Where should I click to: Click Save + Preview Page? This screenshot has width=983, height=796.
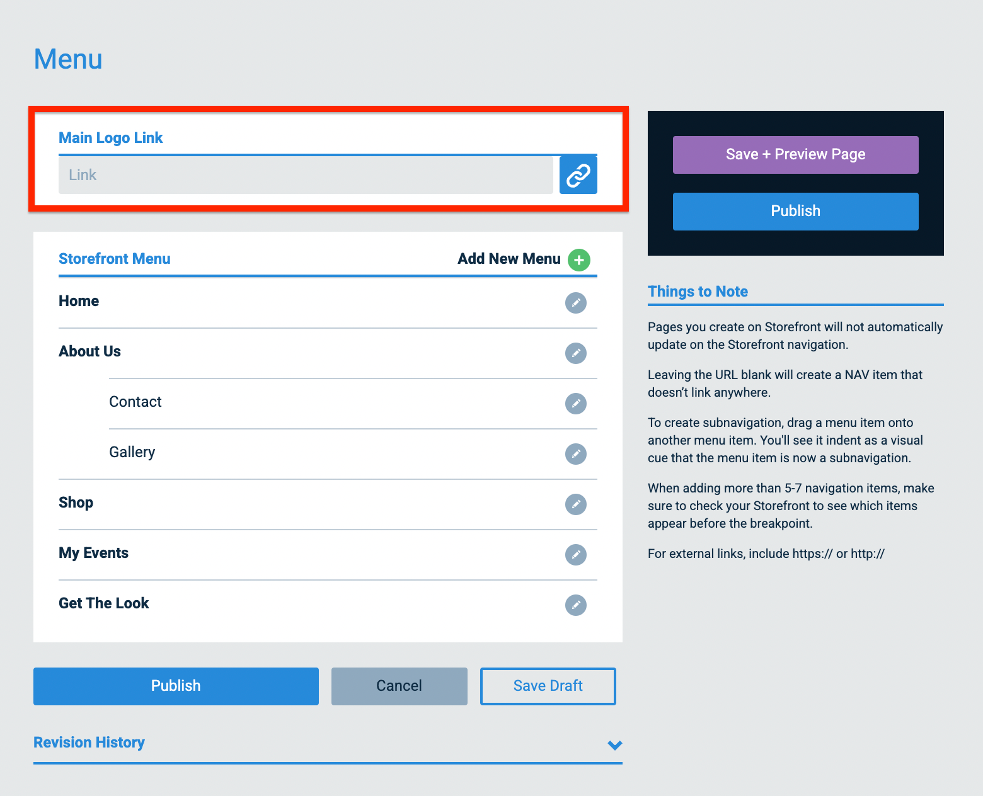tap(795, 154)
